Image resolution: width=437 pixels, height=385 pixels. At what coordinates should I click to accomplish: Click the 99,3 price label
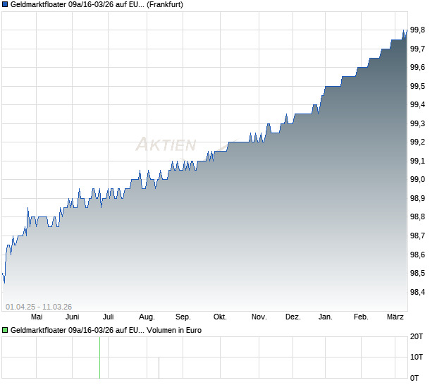(x=417, y=123)
